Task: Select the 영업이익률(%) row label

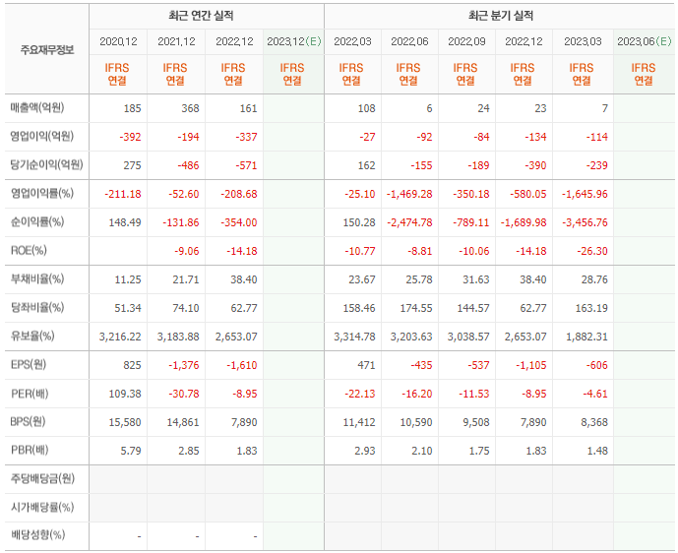Action: coord(42,193)
